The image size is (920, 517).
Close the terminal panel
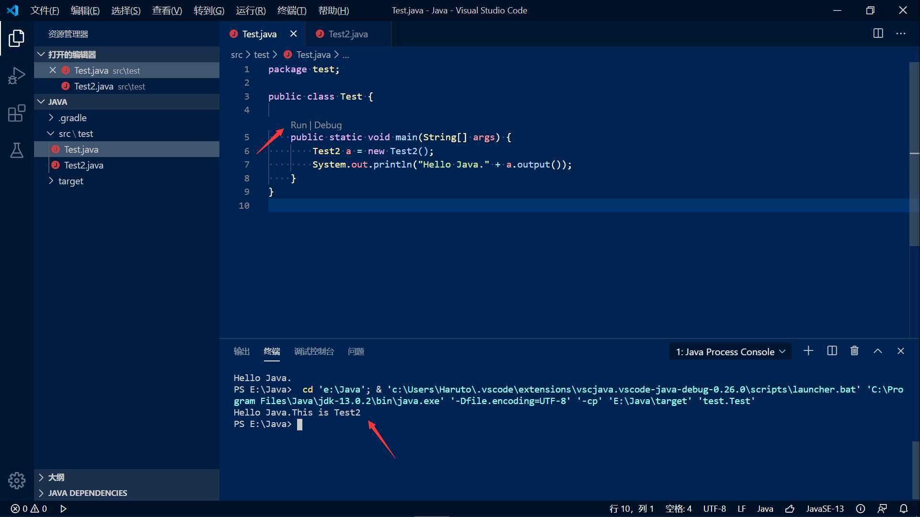(x=901, y=351)
